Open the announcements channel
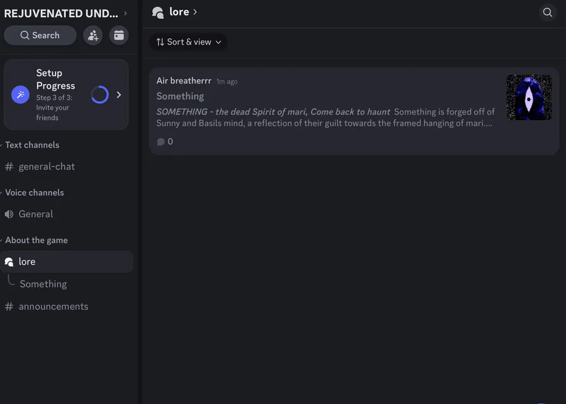The width and height of the screenshot is (566, 404). (53, 306)
